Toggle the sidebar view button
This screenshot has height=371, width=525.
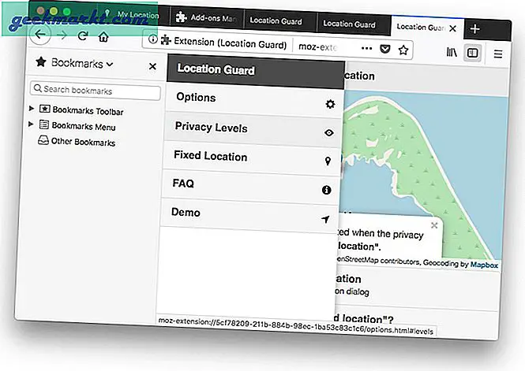472,53
